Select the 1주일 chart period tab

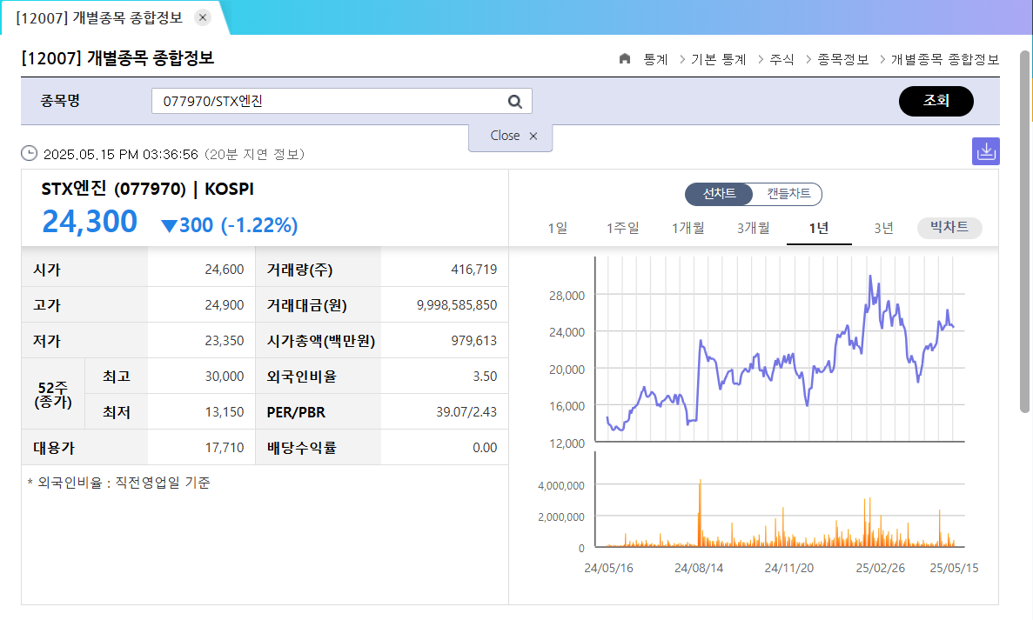[x=622, y=228]
